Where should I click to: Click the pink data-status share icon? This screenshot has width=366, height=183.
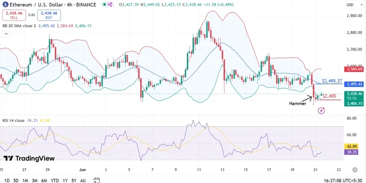point(110,4)
